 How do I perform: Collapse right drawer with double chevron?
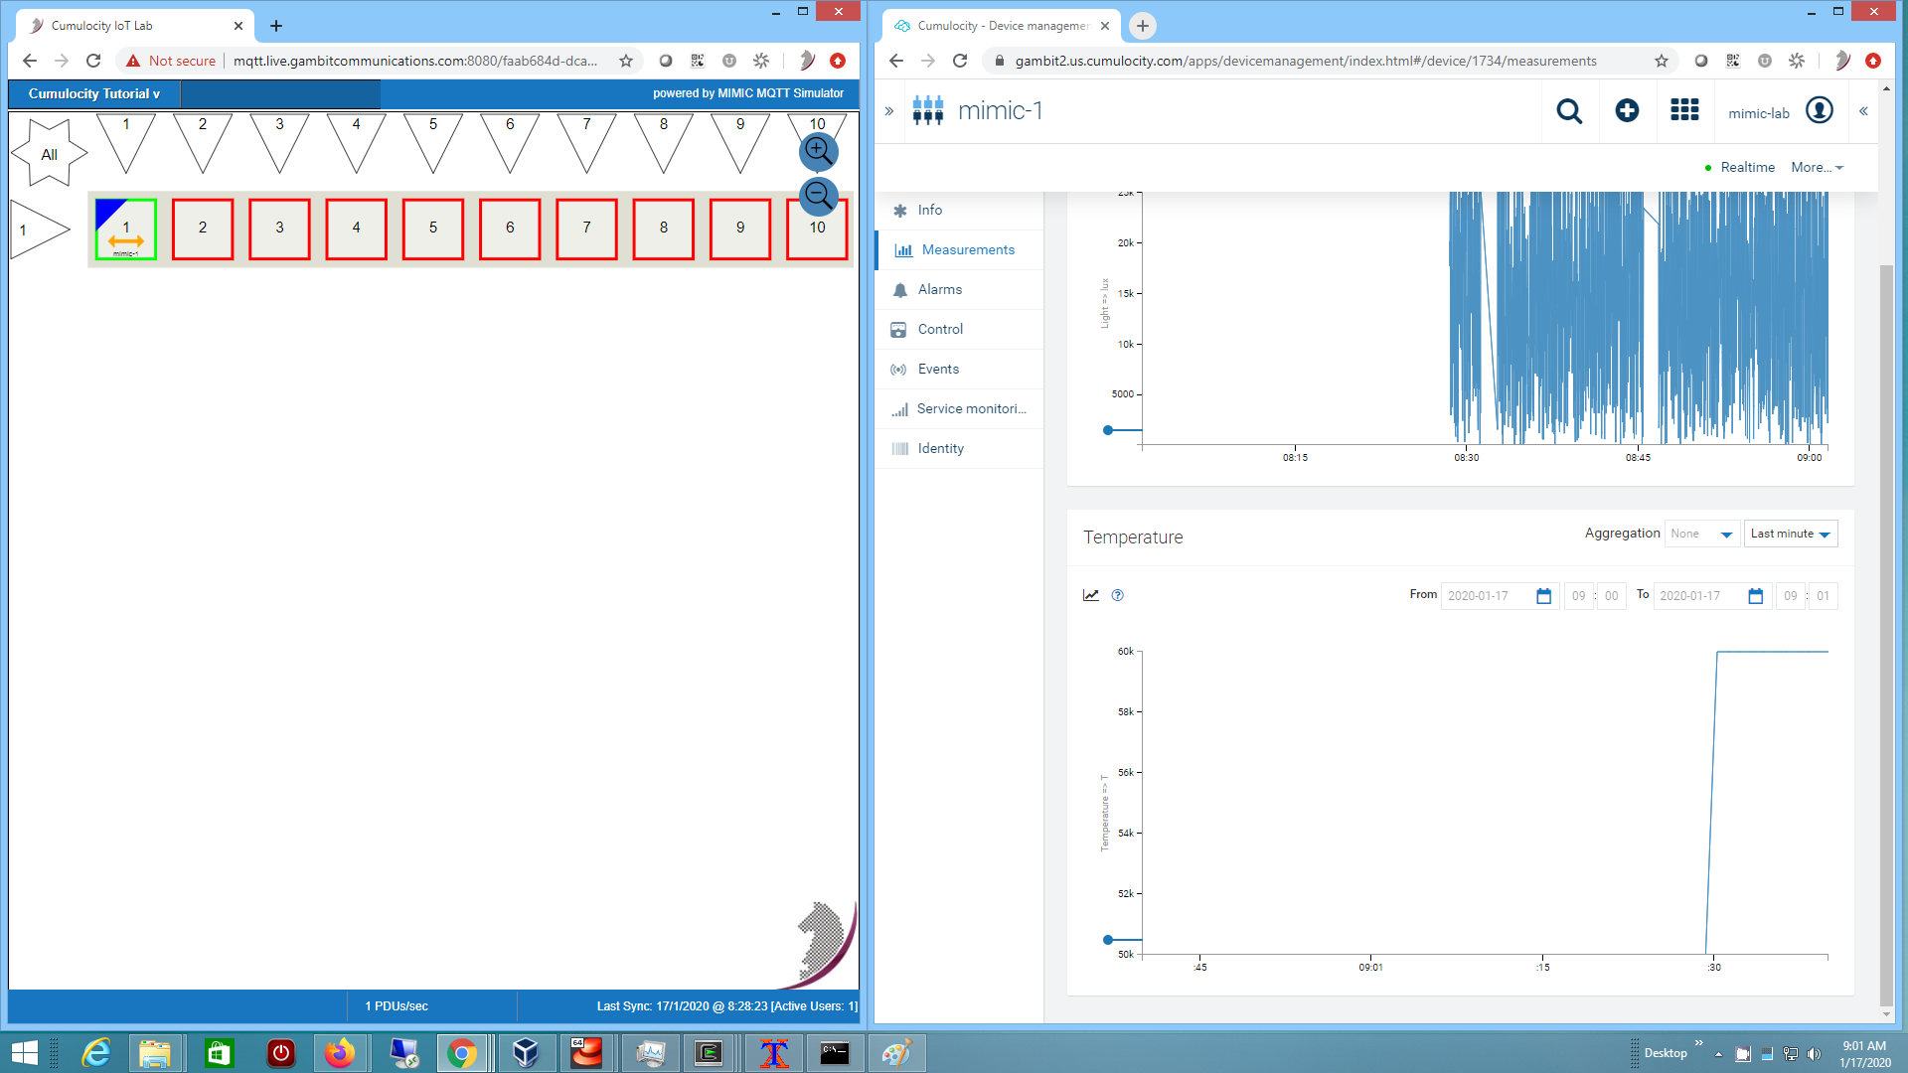click(x=1863, y=111)
